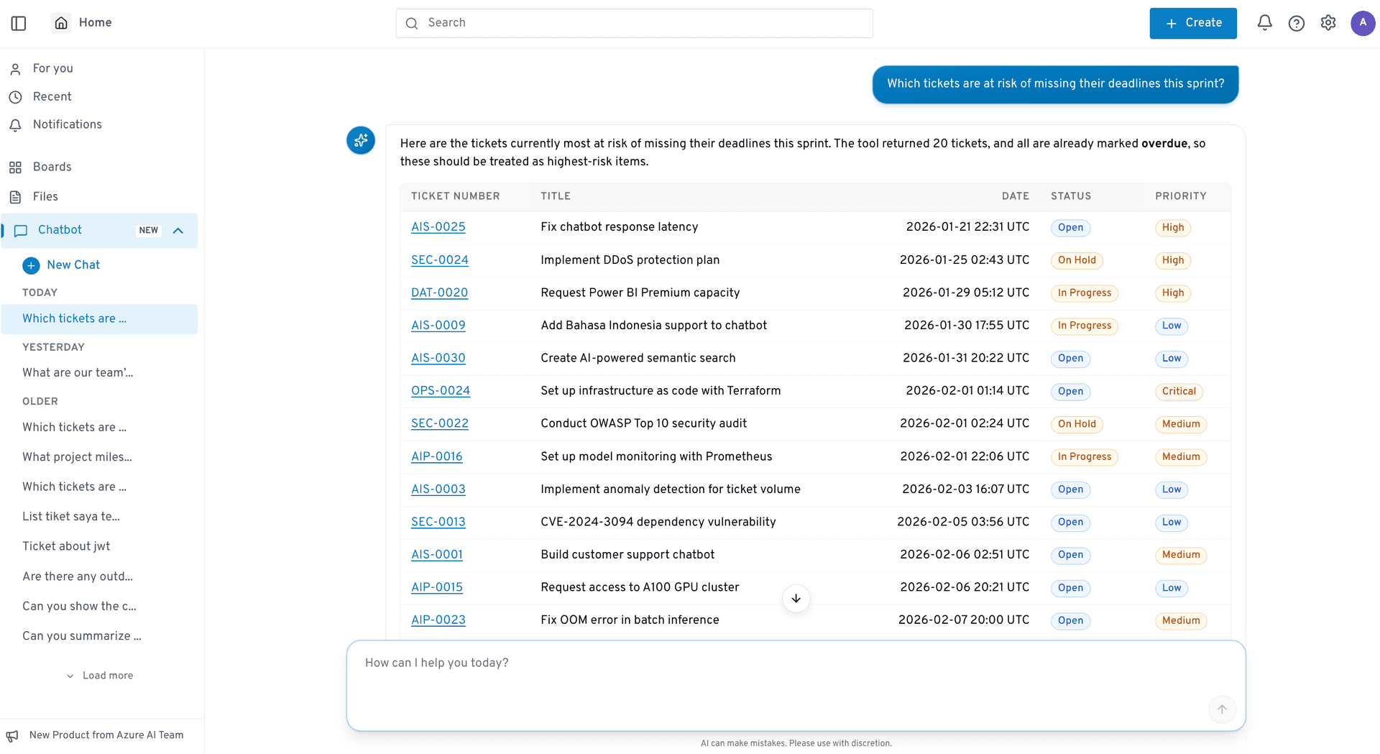Click the AI assistant sparkle avatar
1380x754 pixels.
361,140
